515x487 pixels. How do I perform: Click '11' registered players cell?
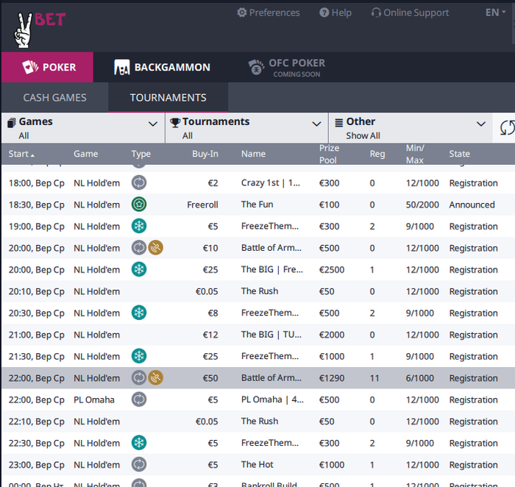[374, 378]
